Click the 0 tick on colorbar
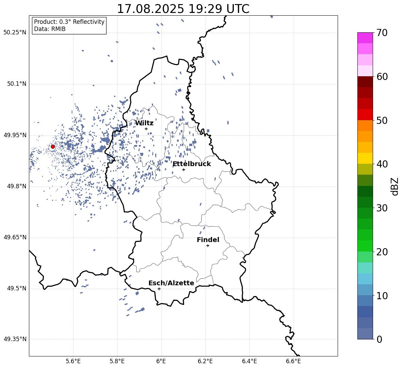 click(x=379, y=339)
